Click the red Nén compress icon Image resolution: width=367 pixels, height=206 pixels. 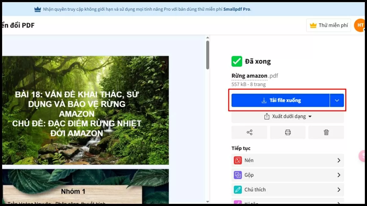pyautogui.click(x=238, y=160)
